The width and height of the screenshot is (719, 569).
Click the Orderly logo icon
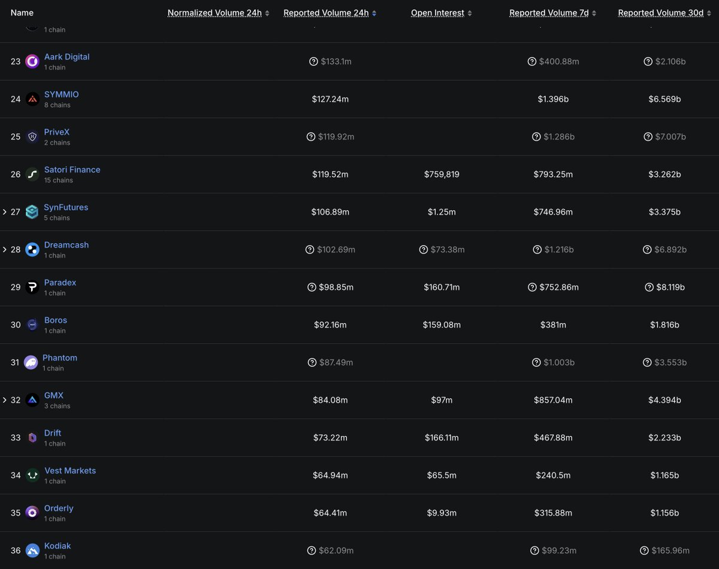pos(32,513)
